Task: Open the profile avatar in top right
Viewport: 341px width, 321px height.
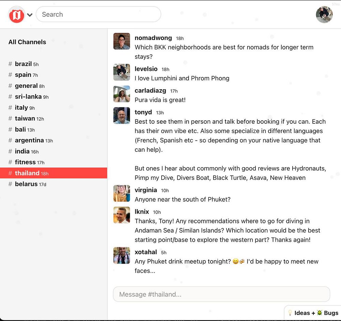Action: coord(324,14)
